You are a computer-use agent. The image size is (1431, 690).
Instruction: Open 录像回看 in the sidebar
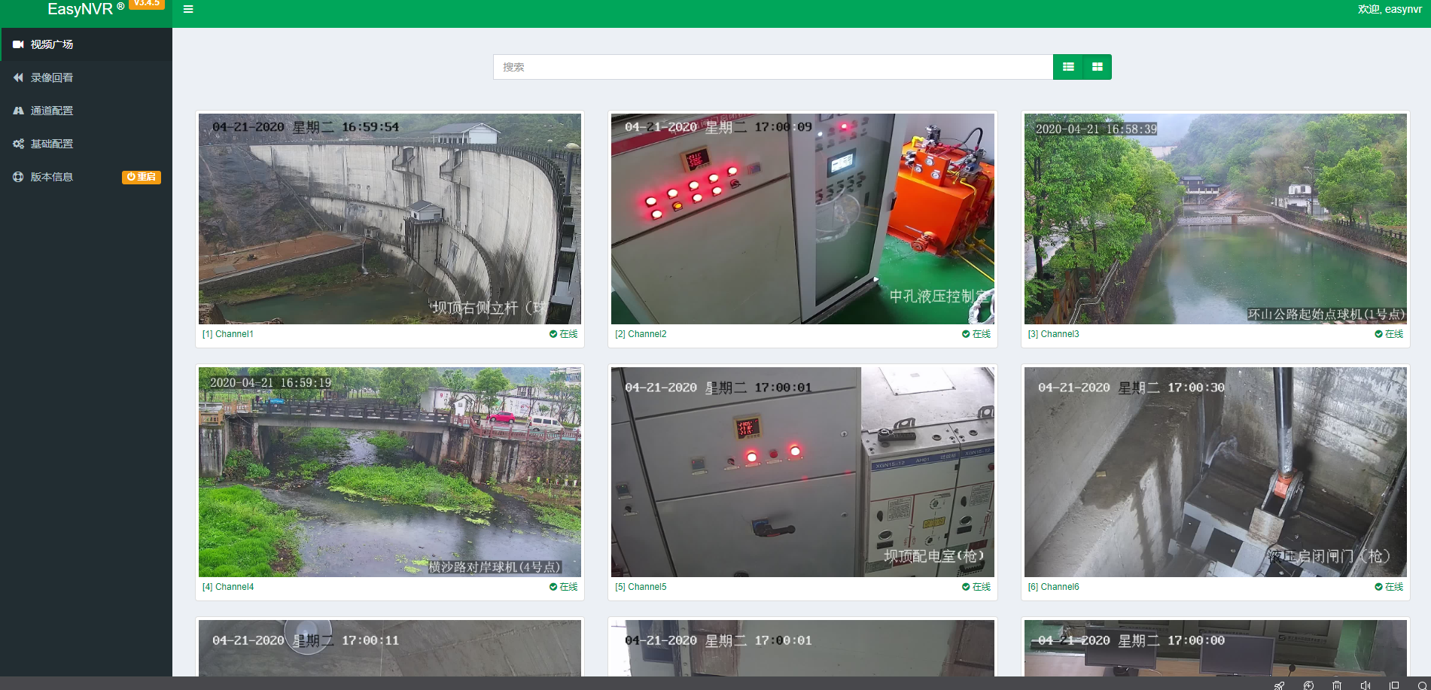[x=87, y=78]
